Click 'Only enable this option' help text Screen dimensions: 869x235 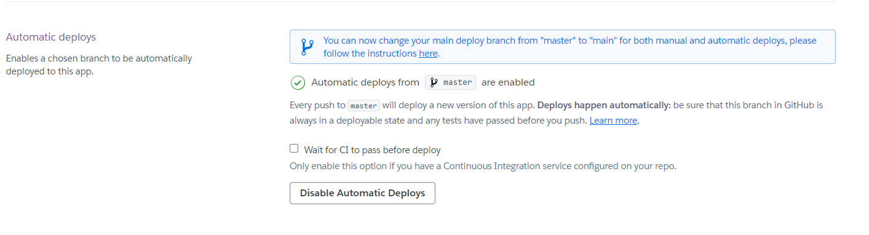click(x=483, y=166)
